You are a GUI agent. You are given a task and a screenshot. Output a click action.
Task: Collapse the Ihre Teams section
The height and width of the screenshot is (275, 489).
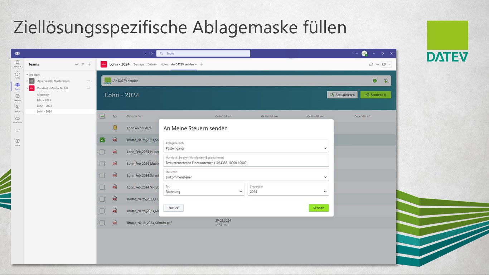coord(27,75)
